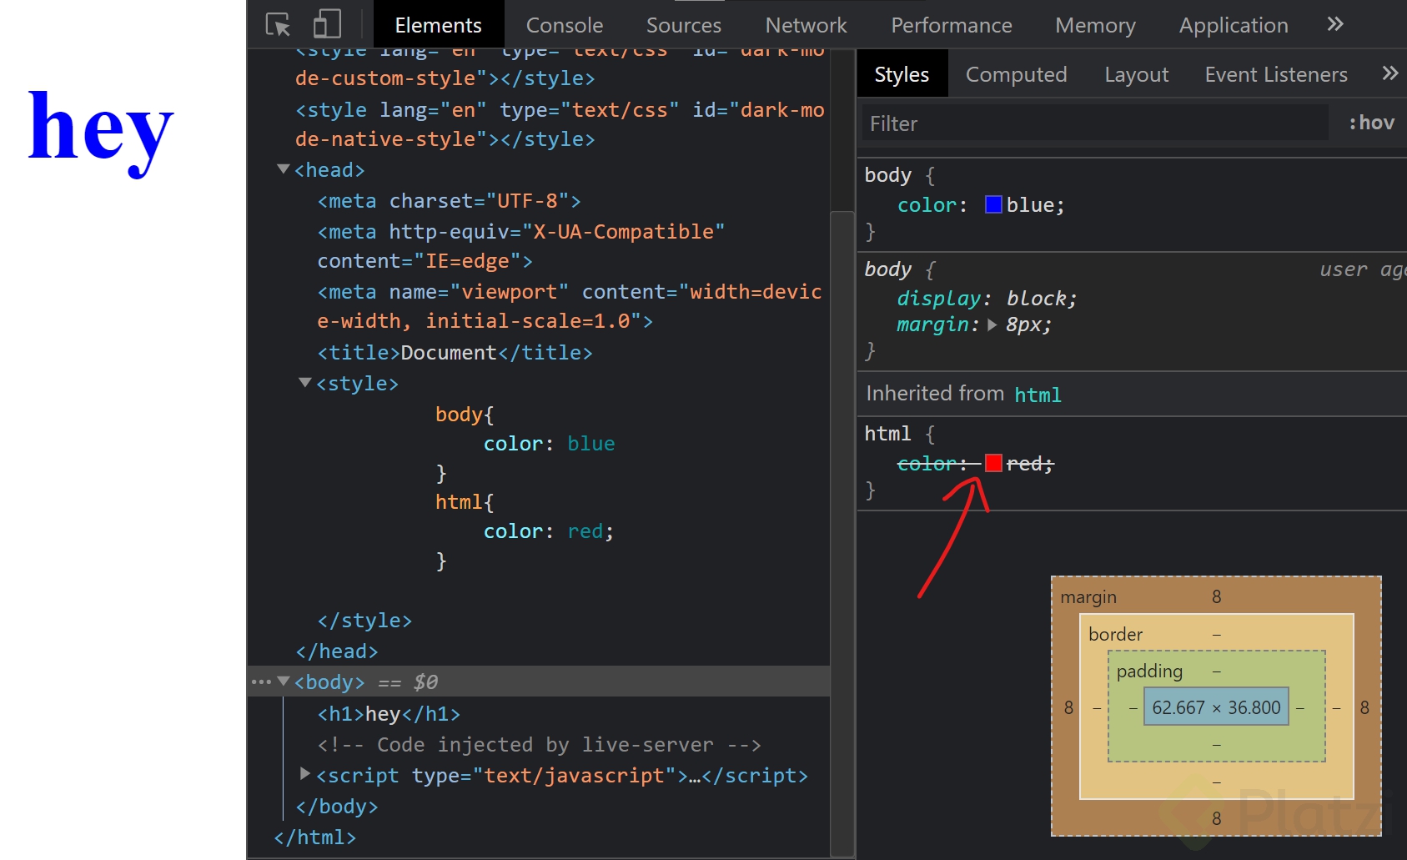The width and height of the screenshot is (1407, 860).
Task: Toggle the :hov element state button
Action: click(x=1371, y=123)
